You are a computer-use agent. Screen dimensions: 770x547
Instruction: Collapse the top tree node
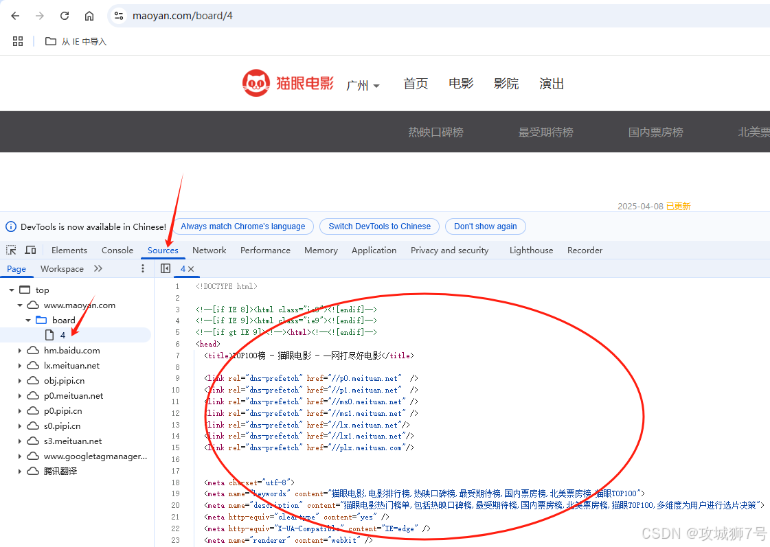click(11, 290)
